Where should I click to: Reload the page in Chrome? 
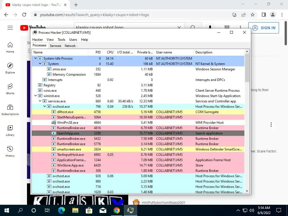pos(24,15)
